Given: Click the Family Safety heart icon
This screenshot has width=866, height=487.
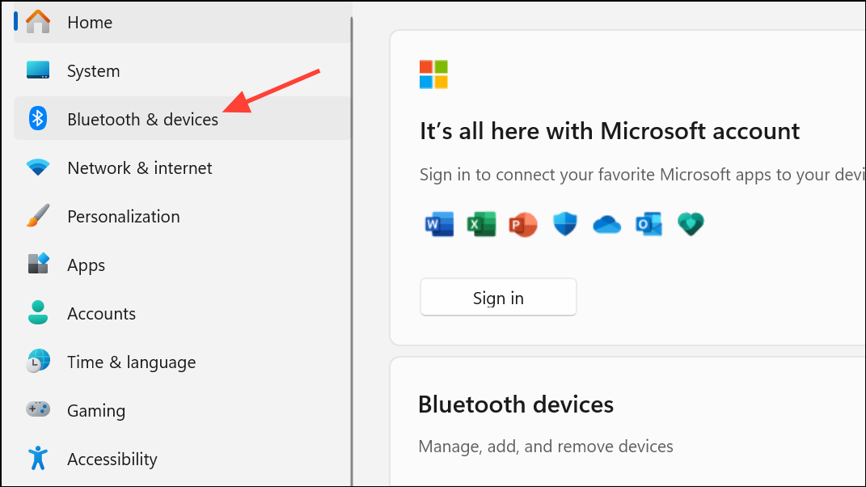Looking at the screenshot, I should (x=691, y=224).
